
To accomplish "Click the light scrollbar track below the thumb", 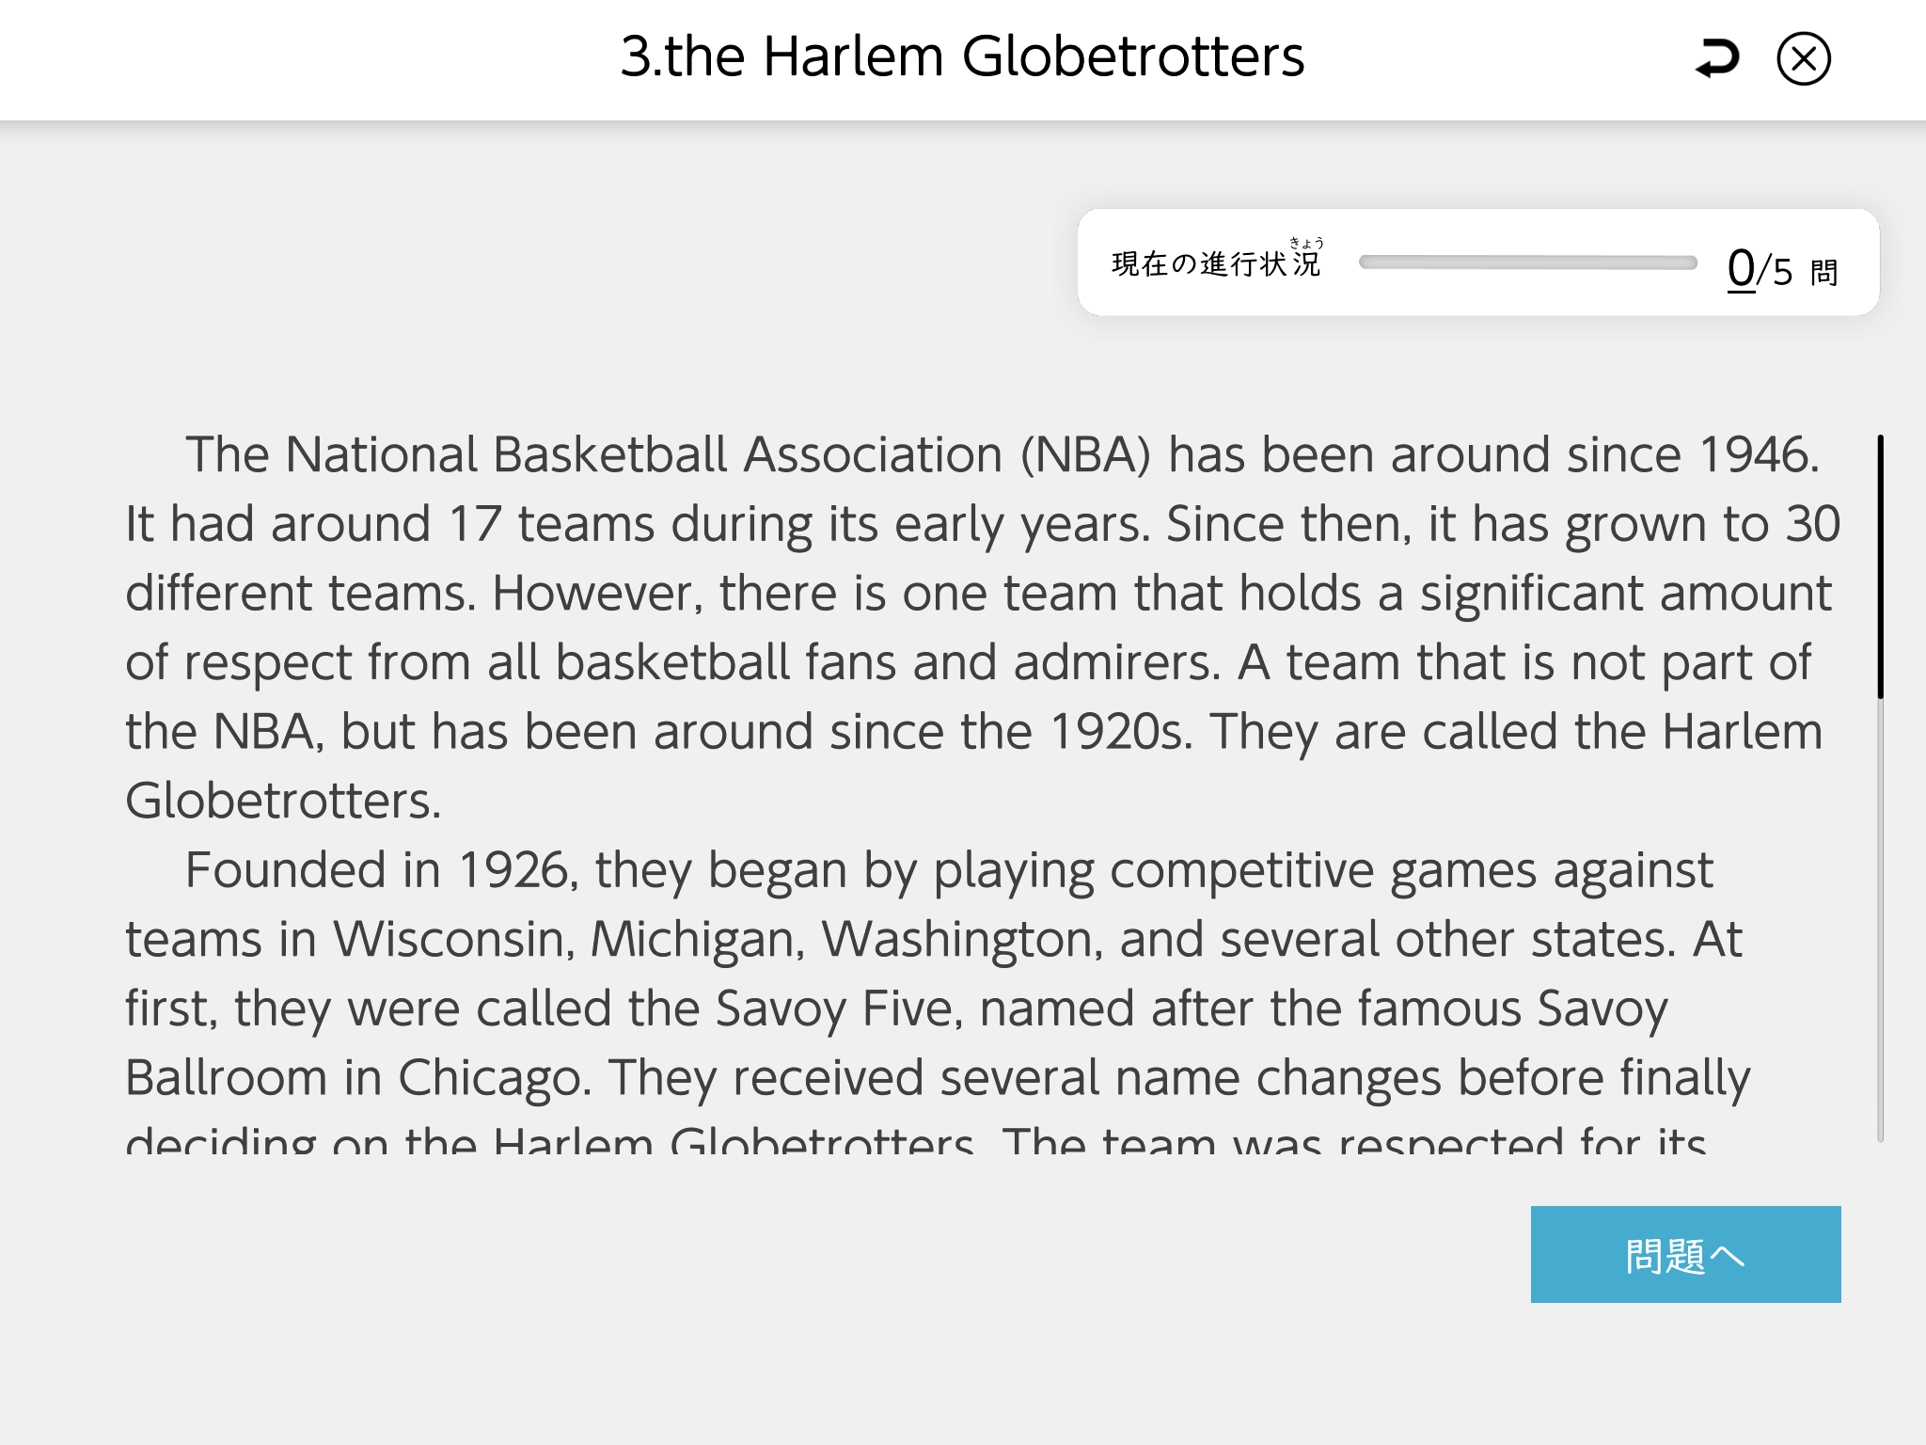I will pyautogui.click(x=1880, y=922).
